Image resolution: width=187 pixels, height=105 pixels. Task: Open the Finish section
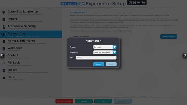point(31,78)
